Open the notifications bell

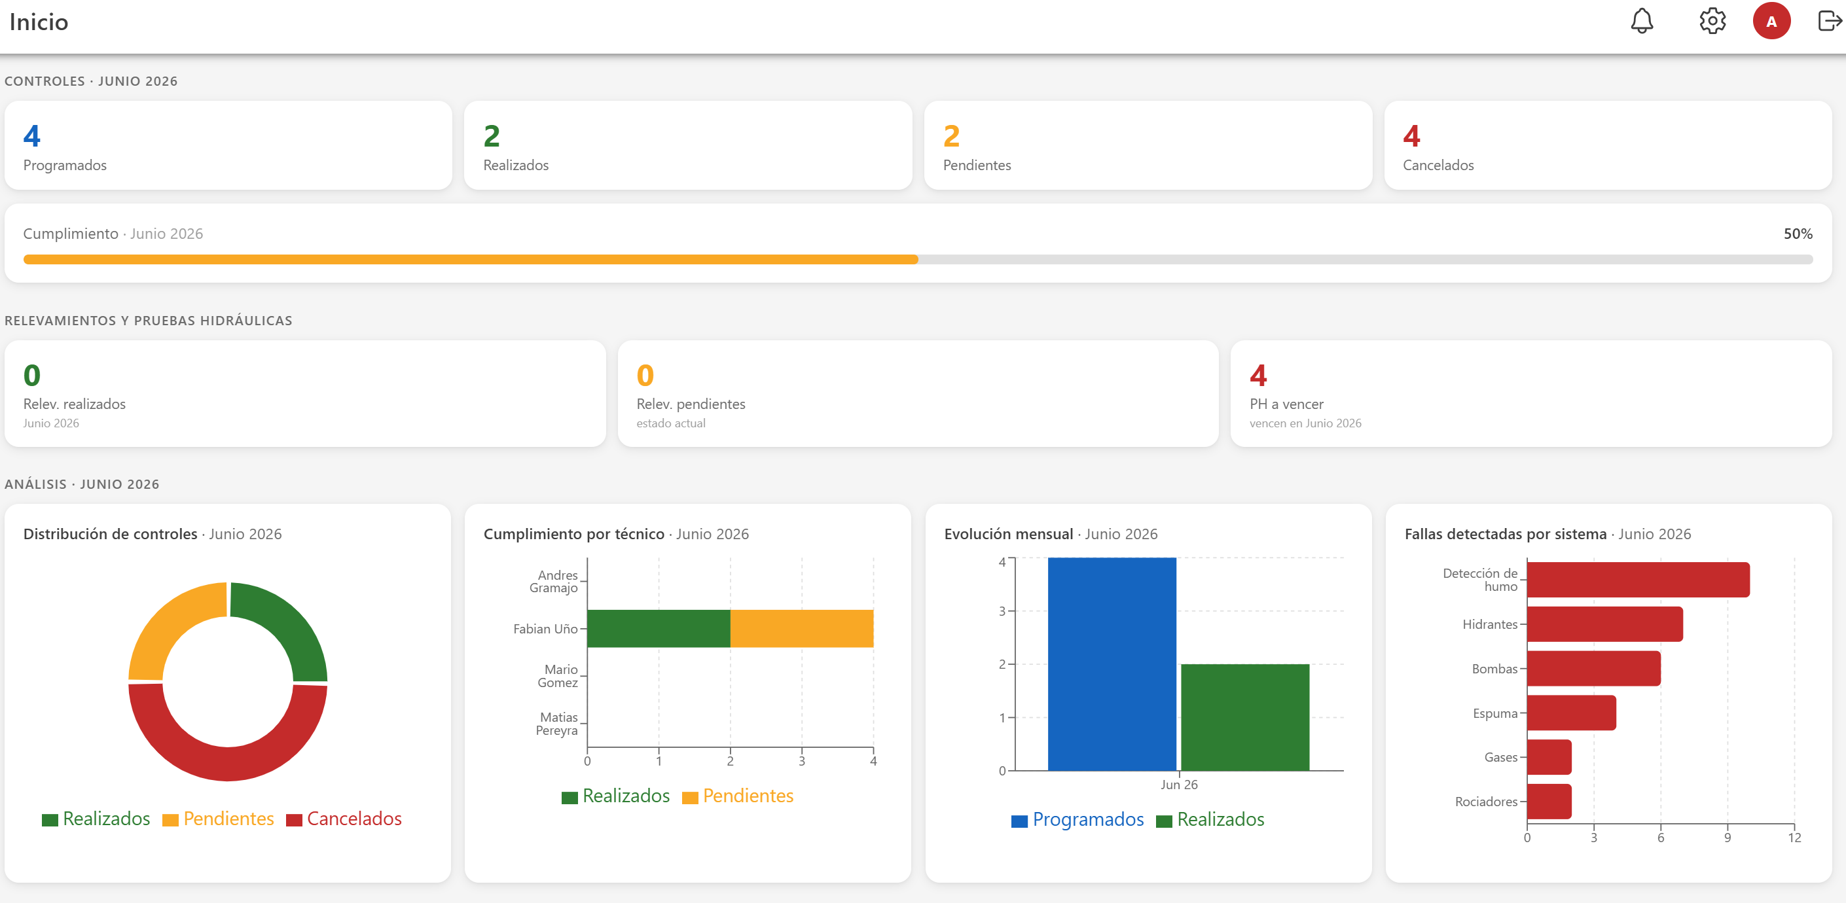(1641, 21)
